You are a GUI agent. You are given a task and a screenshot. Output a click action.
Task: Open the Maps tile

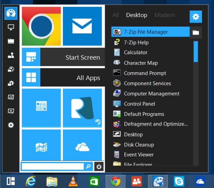tap(41, 145)
